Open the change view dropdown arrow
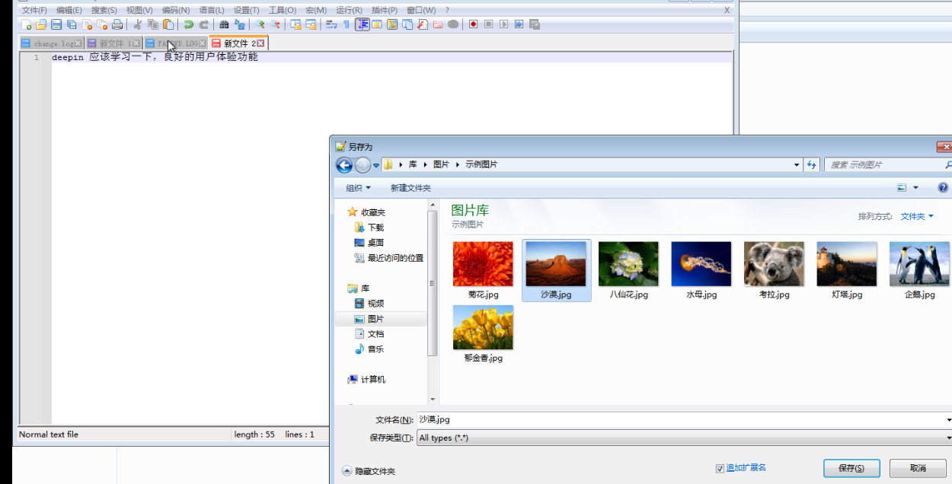The height and width of the screenshot is (484, 952). point(916,188)
